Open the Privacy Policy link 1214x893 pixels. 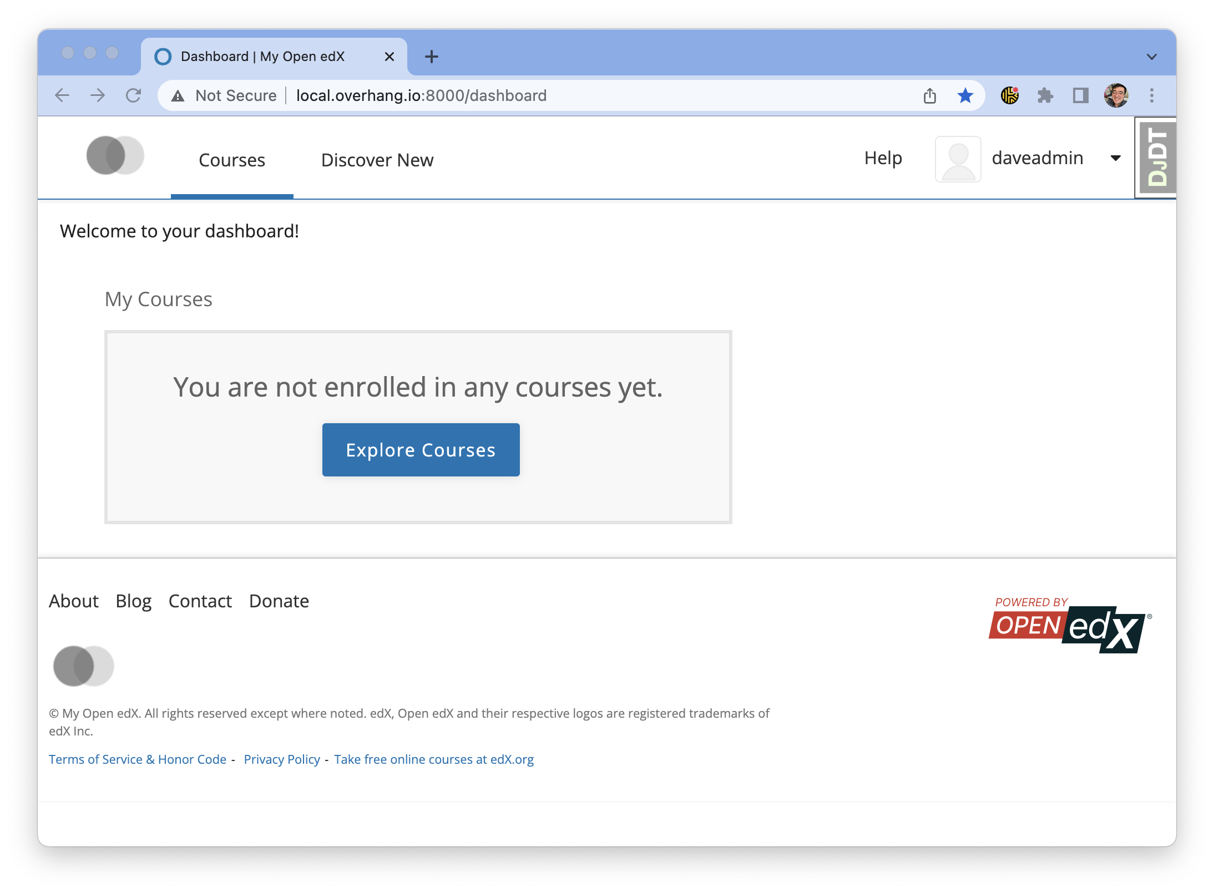click(282, 759)
